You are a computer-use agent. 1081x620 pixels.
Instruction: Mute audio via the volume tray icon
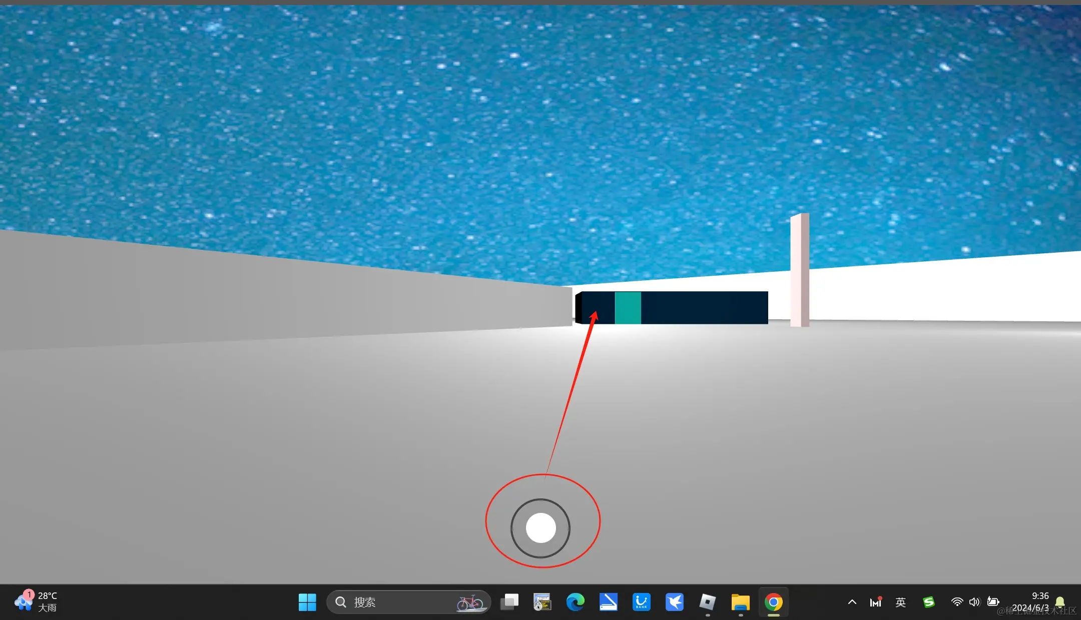(975, 602)
